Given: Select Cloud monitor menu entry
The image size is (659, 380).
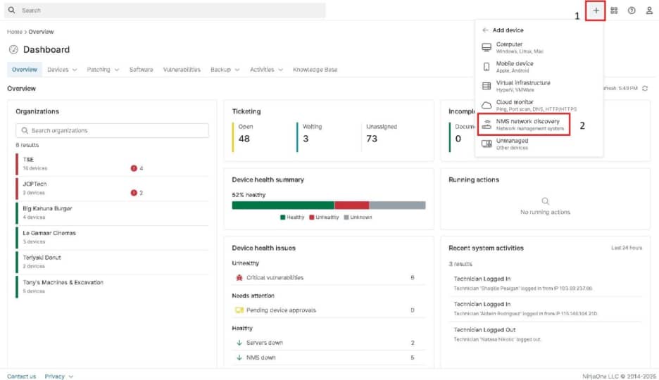Looking at the screenshot, I should point(539,105).
